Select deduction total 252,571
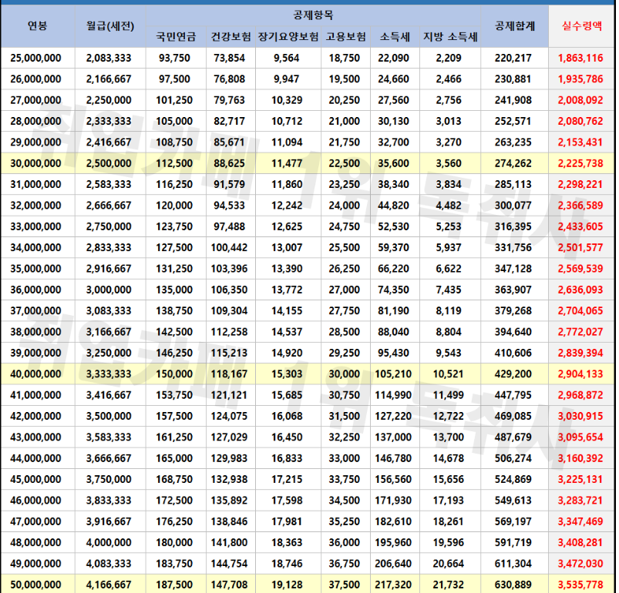This screenshot has width=619, height=593. point(513,121)
